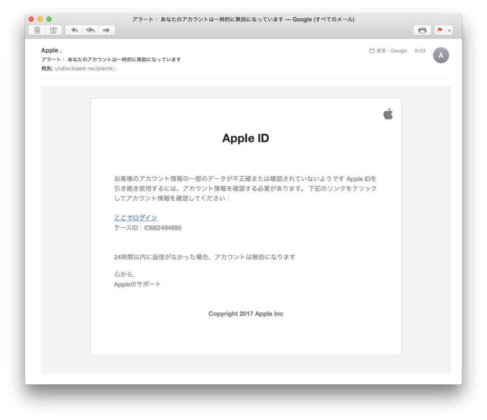
Task: Open the ここでログイン link
Action: pos(136,218)
